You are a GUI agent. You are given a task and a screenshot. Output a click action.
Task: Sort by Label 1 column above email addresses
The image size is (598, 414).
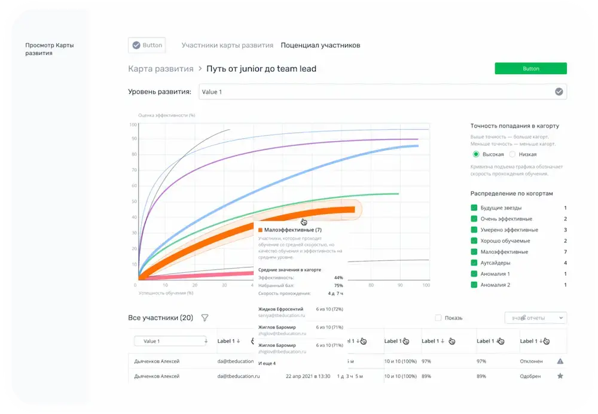[228, 341]
